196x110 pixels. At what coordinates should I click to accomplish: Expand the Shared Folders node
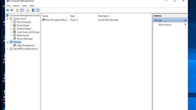11,29
